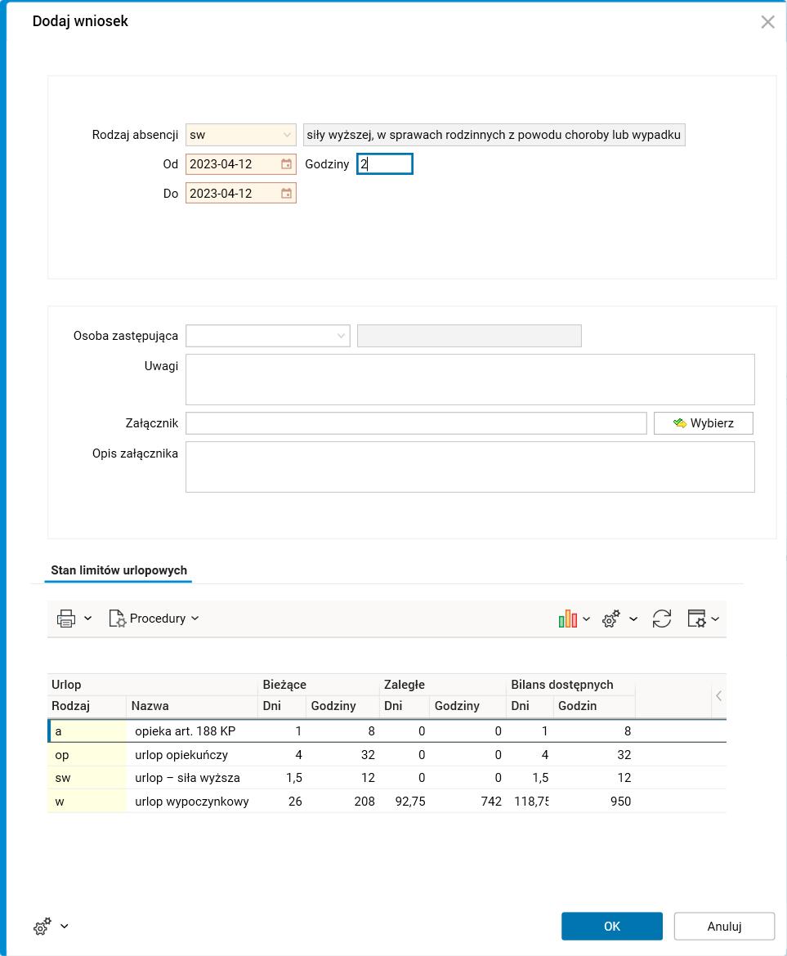
Task: Open the Od date calendar picker
Action: pyautogui.click(x=286, y=164)
